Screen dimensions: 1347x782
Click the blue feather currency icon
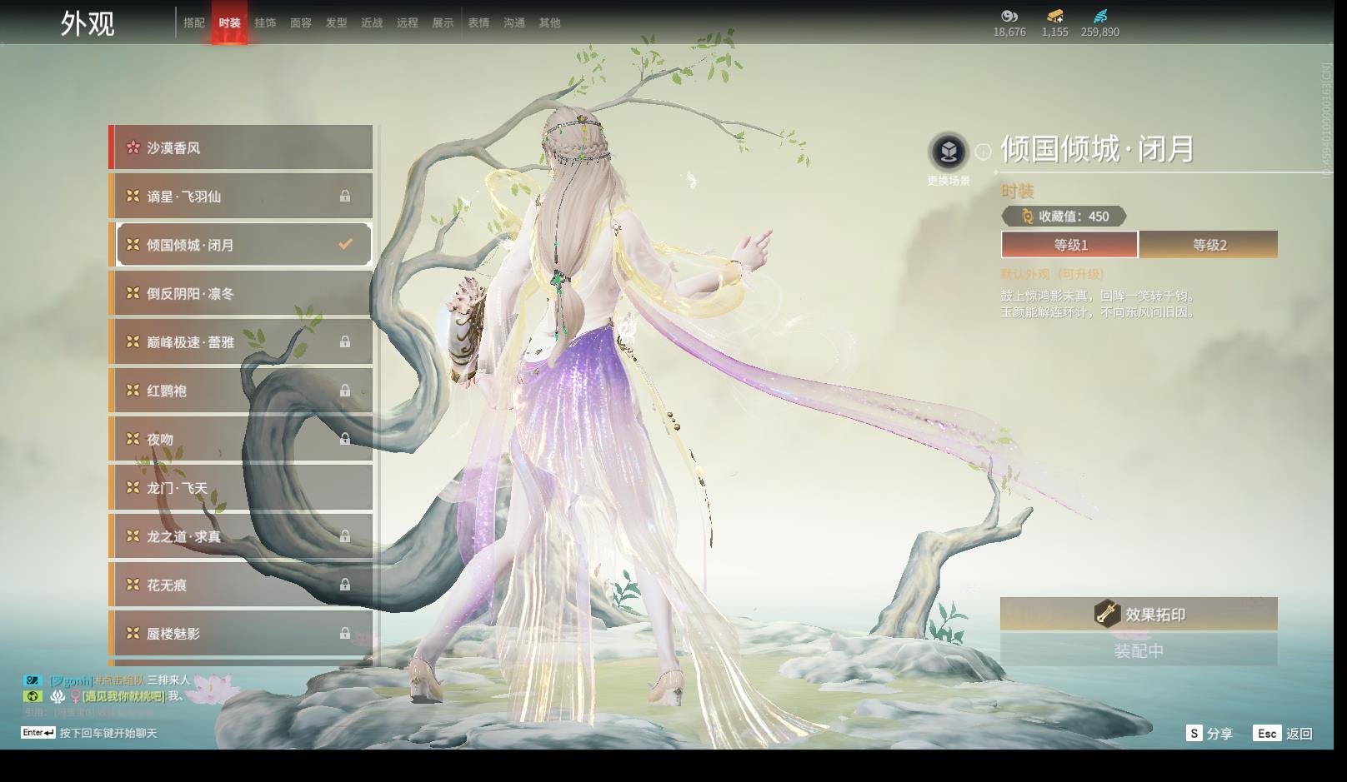(x=1100, y=16)
